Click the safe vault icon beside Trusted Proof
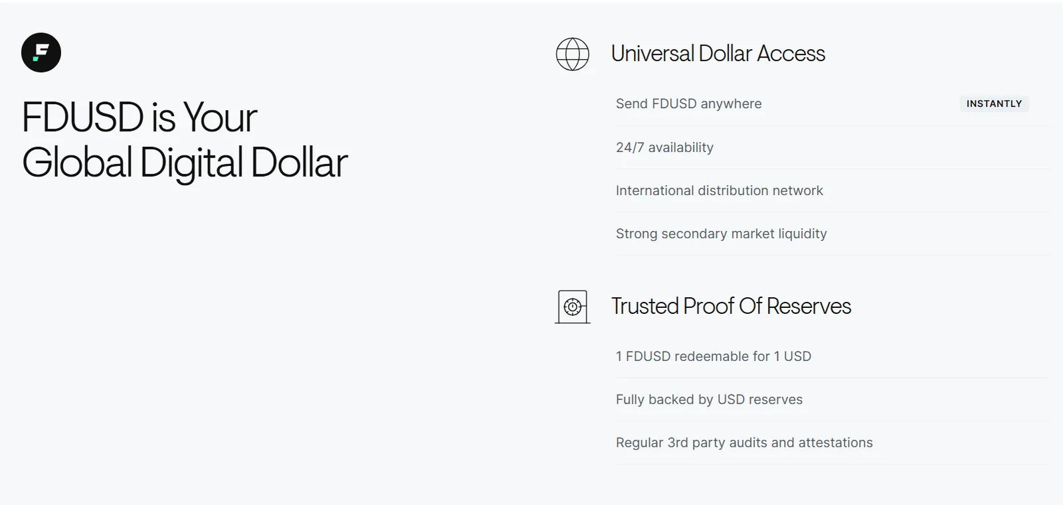Viewport: 1063px width, 505px height. [573, 307]
